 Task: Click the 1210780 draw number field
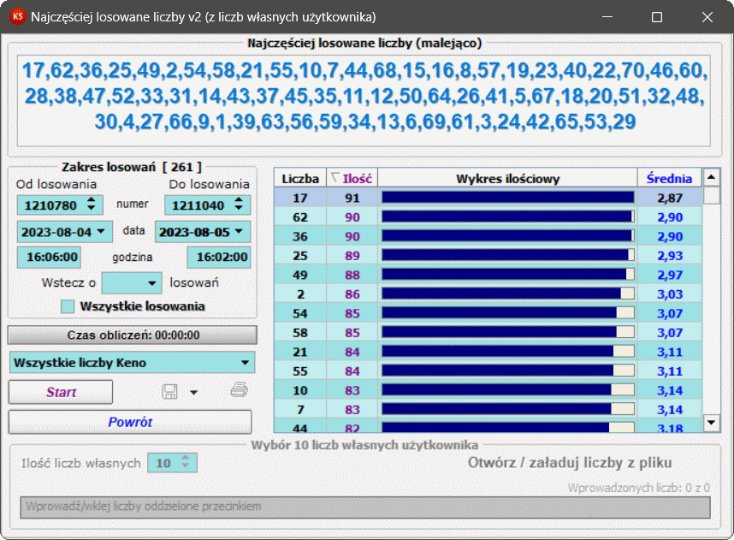point(60,205)
